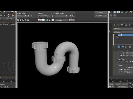Open the Environment and Effects dialog icon

pyautogui.click(x=73, y=16)
